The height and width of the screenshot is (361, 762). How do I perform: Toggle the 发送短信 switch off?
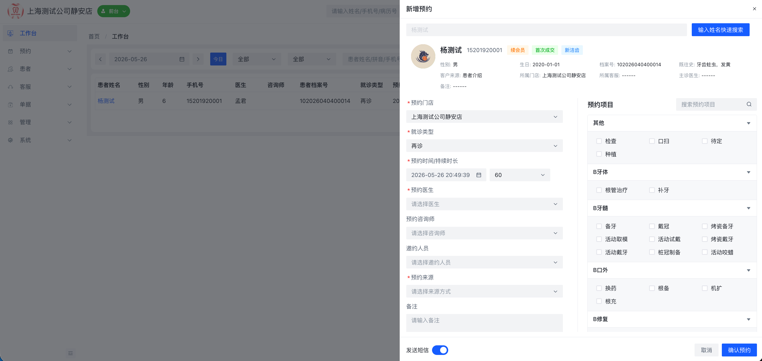[x=440, y=350]
